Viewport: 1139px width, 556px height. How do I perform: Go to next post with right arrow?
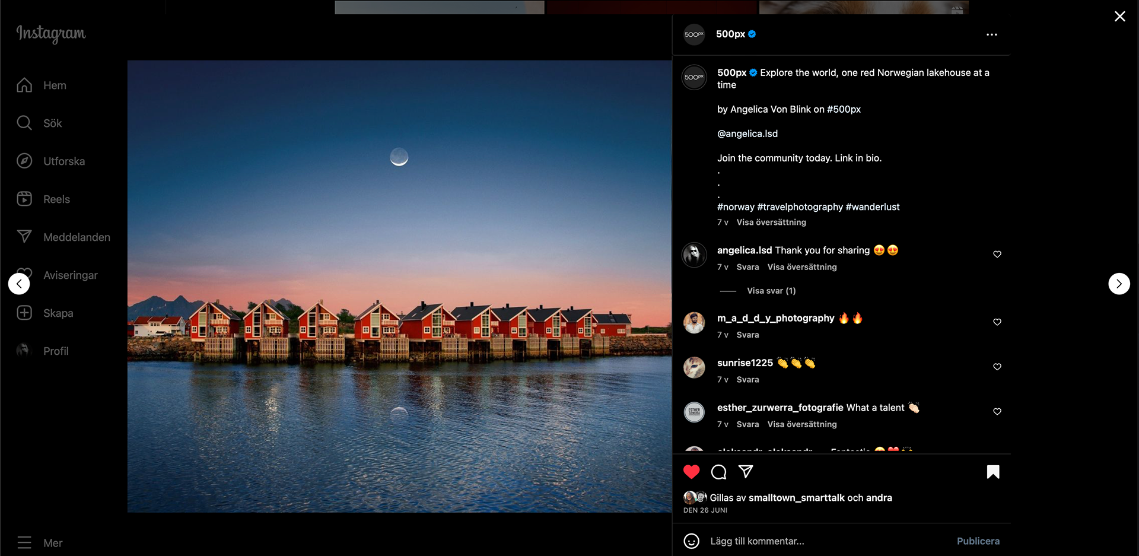[1119, 284]
